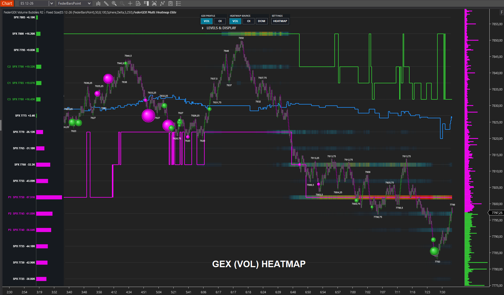Toggle GEX Profile OI button
504x295 pixels.
[x=220, y=21]
